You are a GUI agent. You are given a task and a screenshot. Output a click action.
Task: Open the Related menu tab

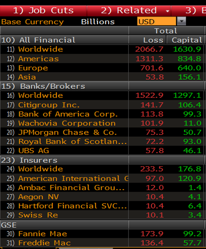point(129,10)
